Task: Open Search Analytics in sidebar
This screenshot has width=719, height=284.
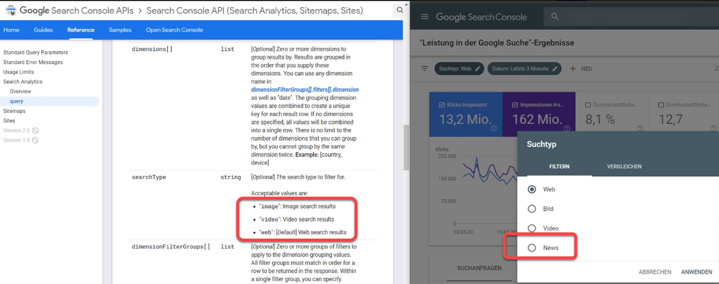Action: (23, 81)
